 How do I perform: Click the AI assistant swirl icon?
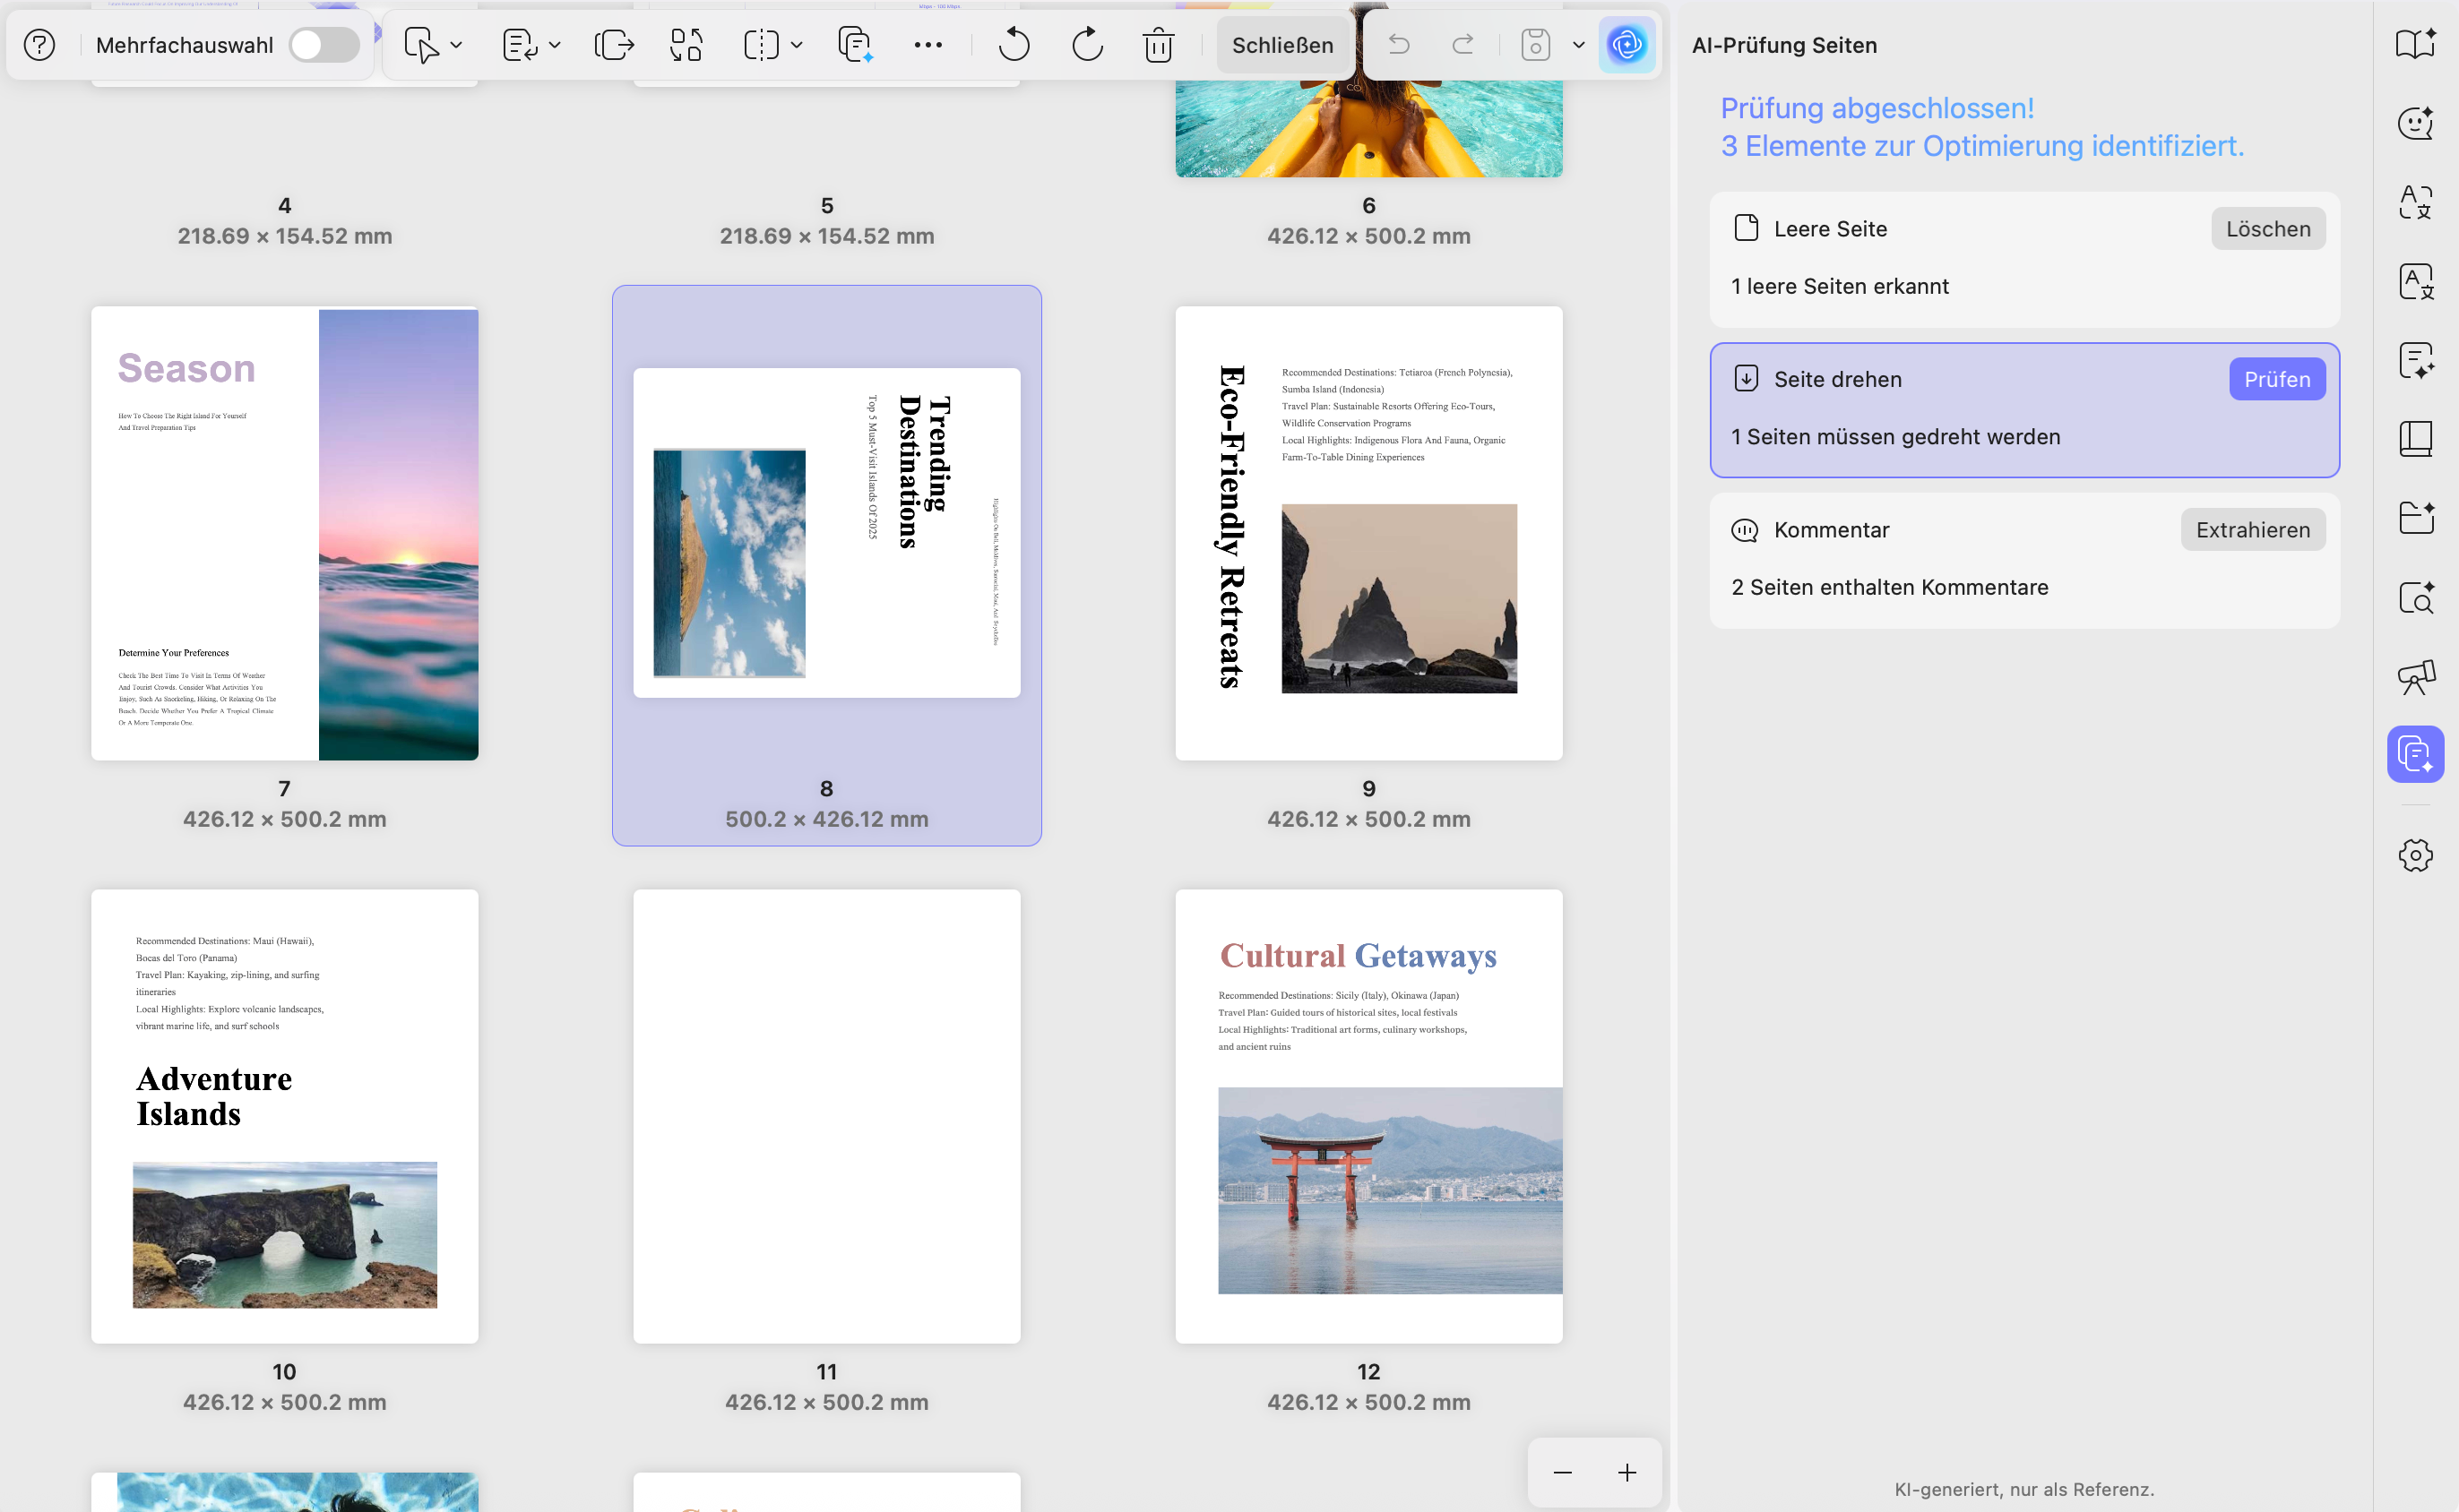click(1626, 45)
